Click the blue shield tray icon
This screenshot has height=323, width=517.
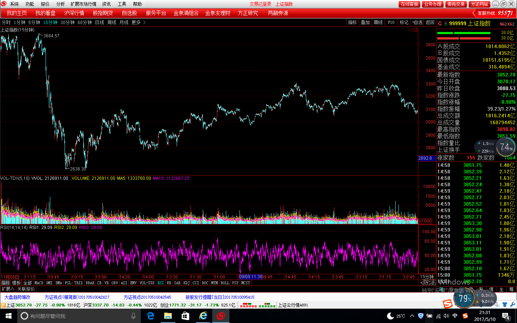coord(421,316)
